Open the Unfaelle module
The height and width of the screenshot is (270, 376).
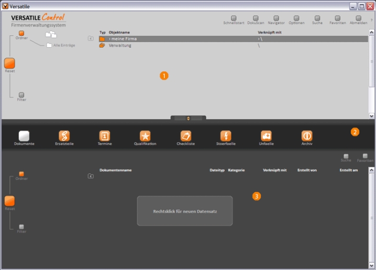point(266,136)
